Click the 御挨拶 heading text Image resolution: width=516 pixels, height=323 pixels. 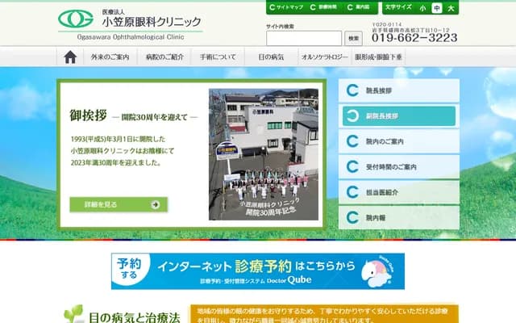pyautogui.click(x=88, y=115)
